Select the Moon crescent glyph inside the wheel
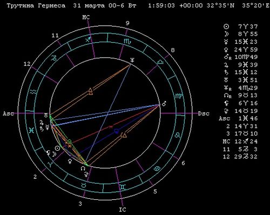The width and height of the screenshot is (270, 215). pyautogui.click(x=54, y=154)
